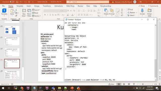
Task: Open the font name combo box
Action: pyautogui.click(x=52, y=11)
